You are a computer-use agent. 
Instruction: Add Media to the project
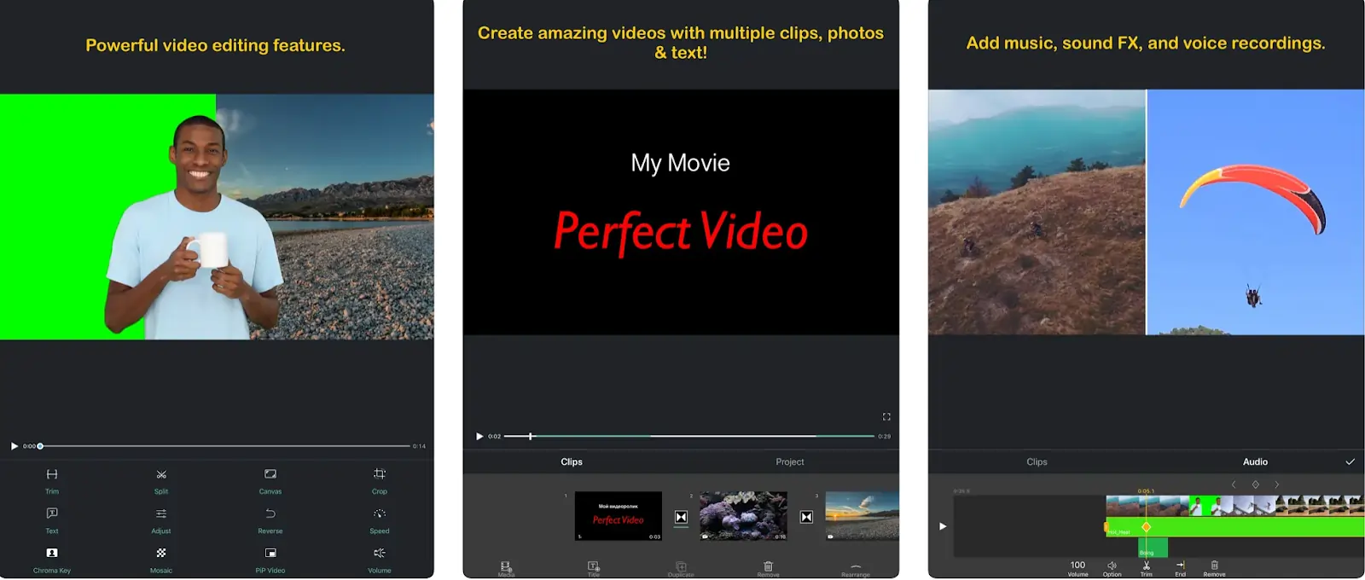507,569
